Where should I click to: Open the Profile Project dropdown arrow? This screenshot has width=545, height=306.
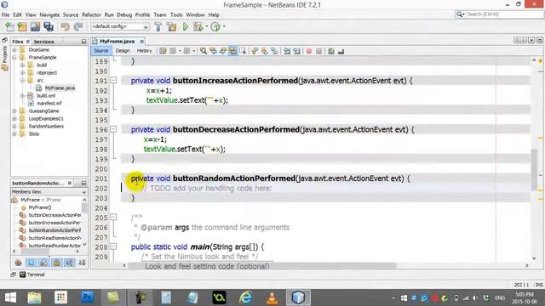224,26
